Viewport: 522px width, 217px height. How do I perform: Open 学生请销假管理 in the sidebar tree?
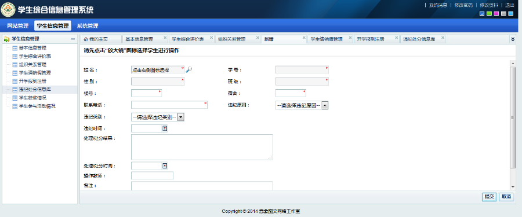pyautogui.click(x=35, y=73)
